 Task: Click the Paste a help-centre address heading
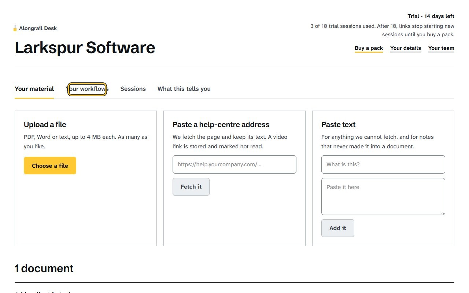tap(221, 125)
